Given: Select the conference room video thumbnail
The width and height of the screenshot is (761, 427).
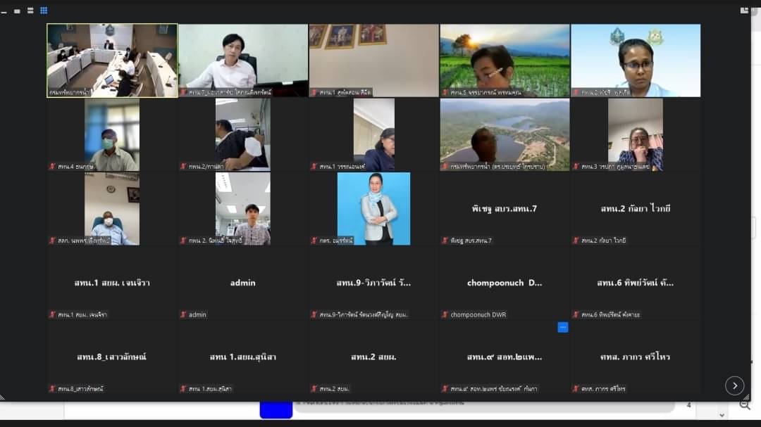Looking at the screenshot, I should tap(112, 60).
